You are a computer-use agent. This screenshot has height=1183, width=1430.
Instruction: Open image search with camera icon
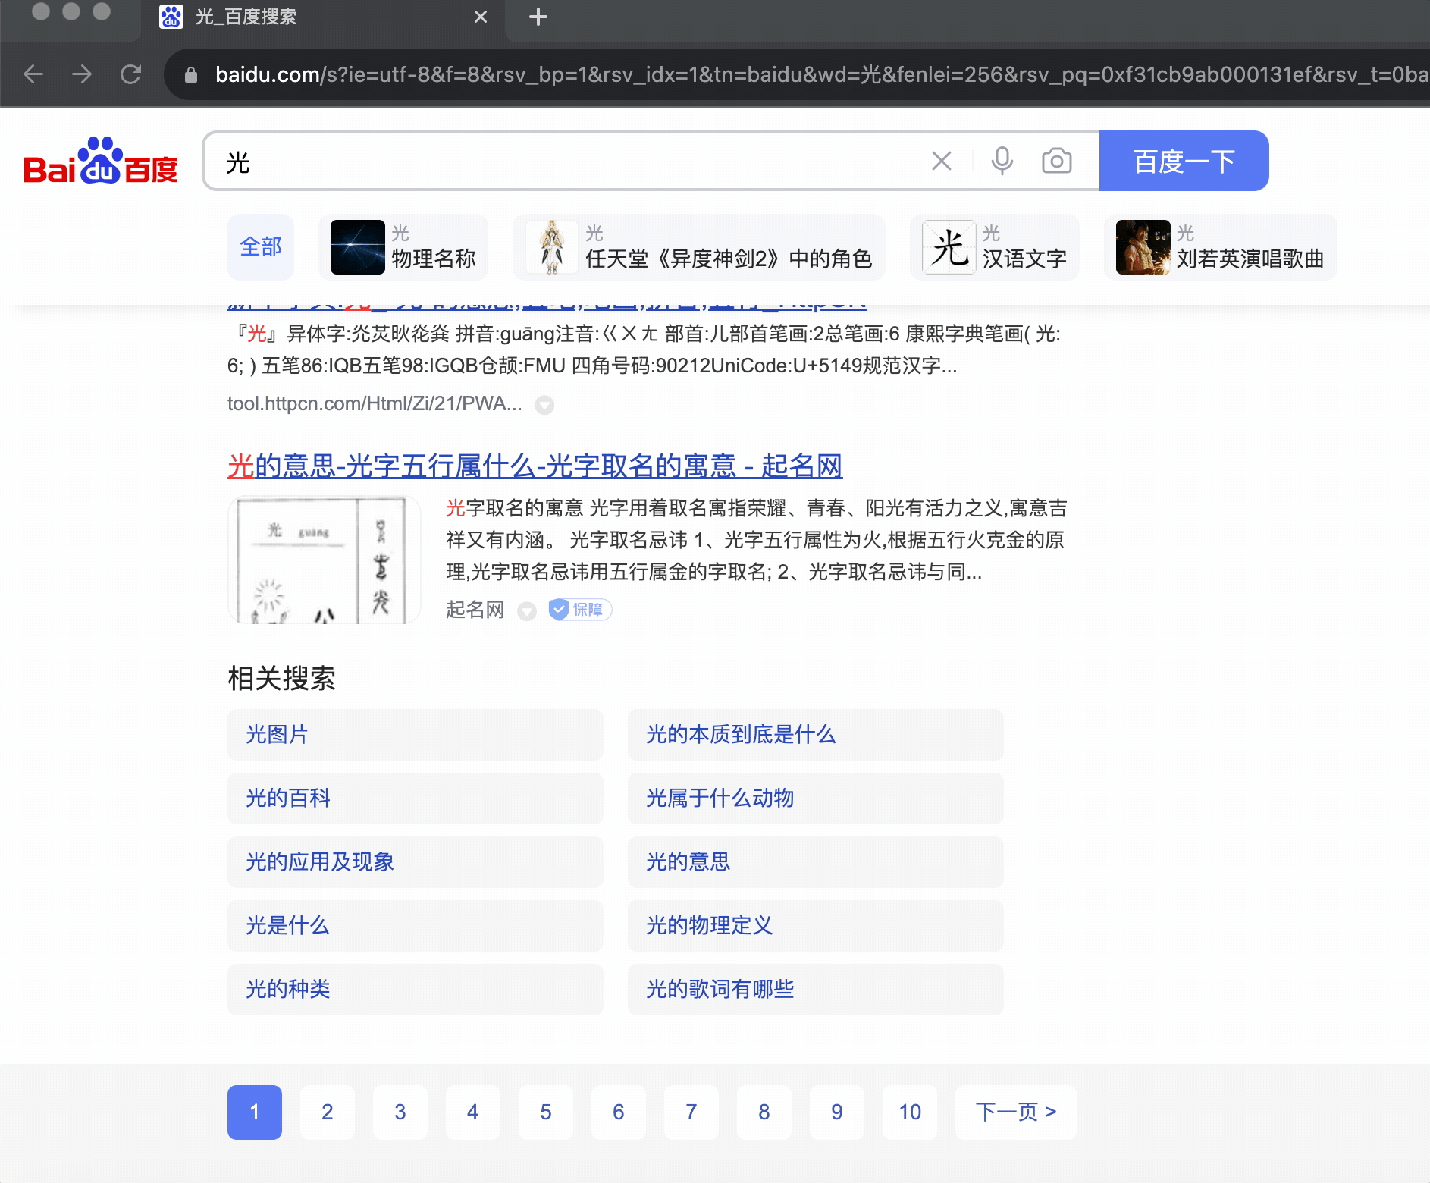(x=1056, y=161)
